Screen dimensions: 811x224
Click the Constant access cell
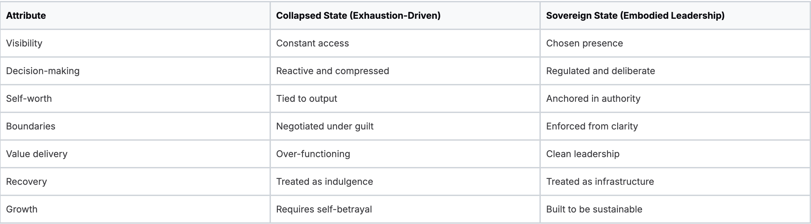[312, 43]
